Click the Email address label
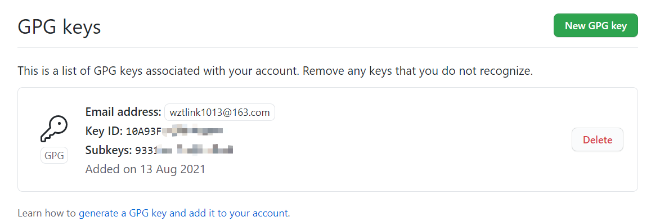This screenshot has width=660, height=221. [123, 112]
